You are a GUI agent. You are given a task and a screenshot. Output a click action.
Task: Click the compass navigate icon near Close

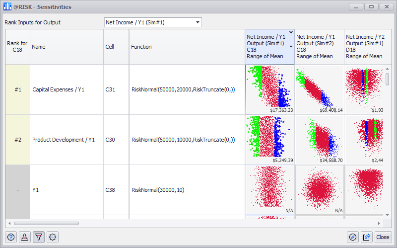(x=353, y=237)
